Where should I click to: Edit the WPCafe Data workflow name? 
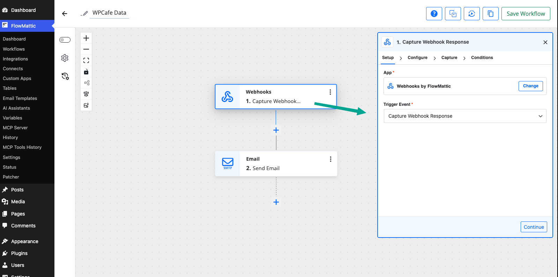click(109, 13)
